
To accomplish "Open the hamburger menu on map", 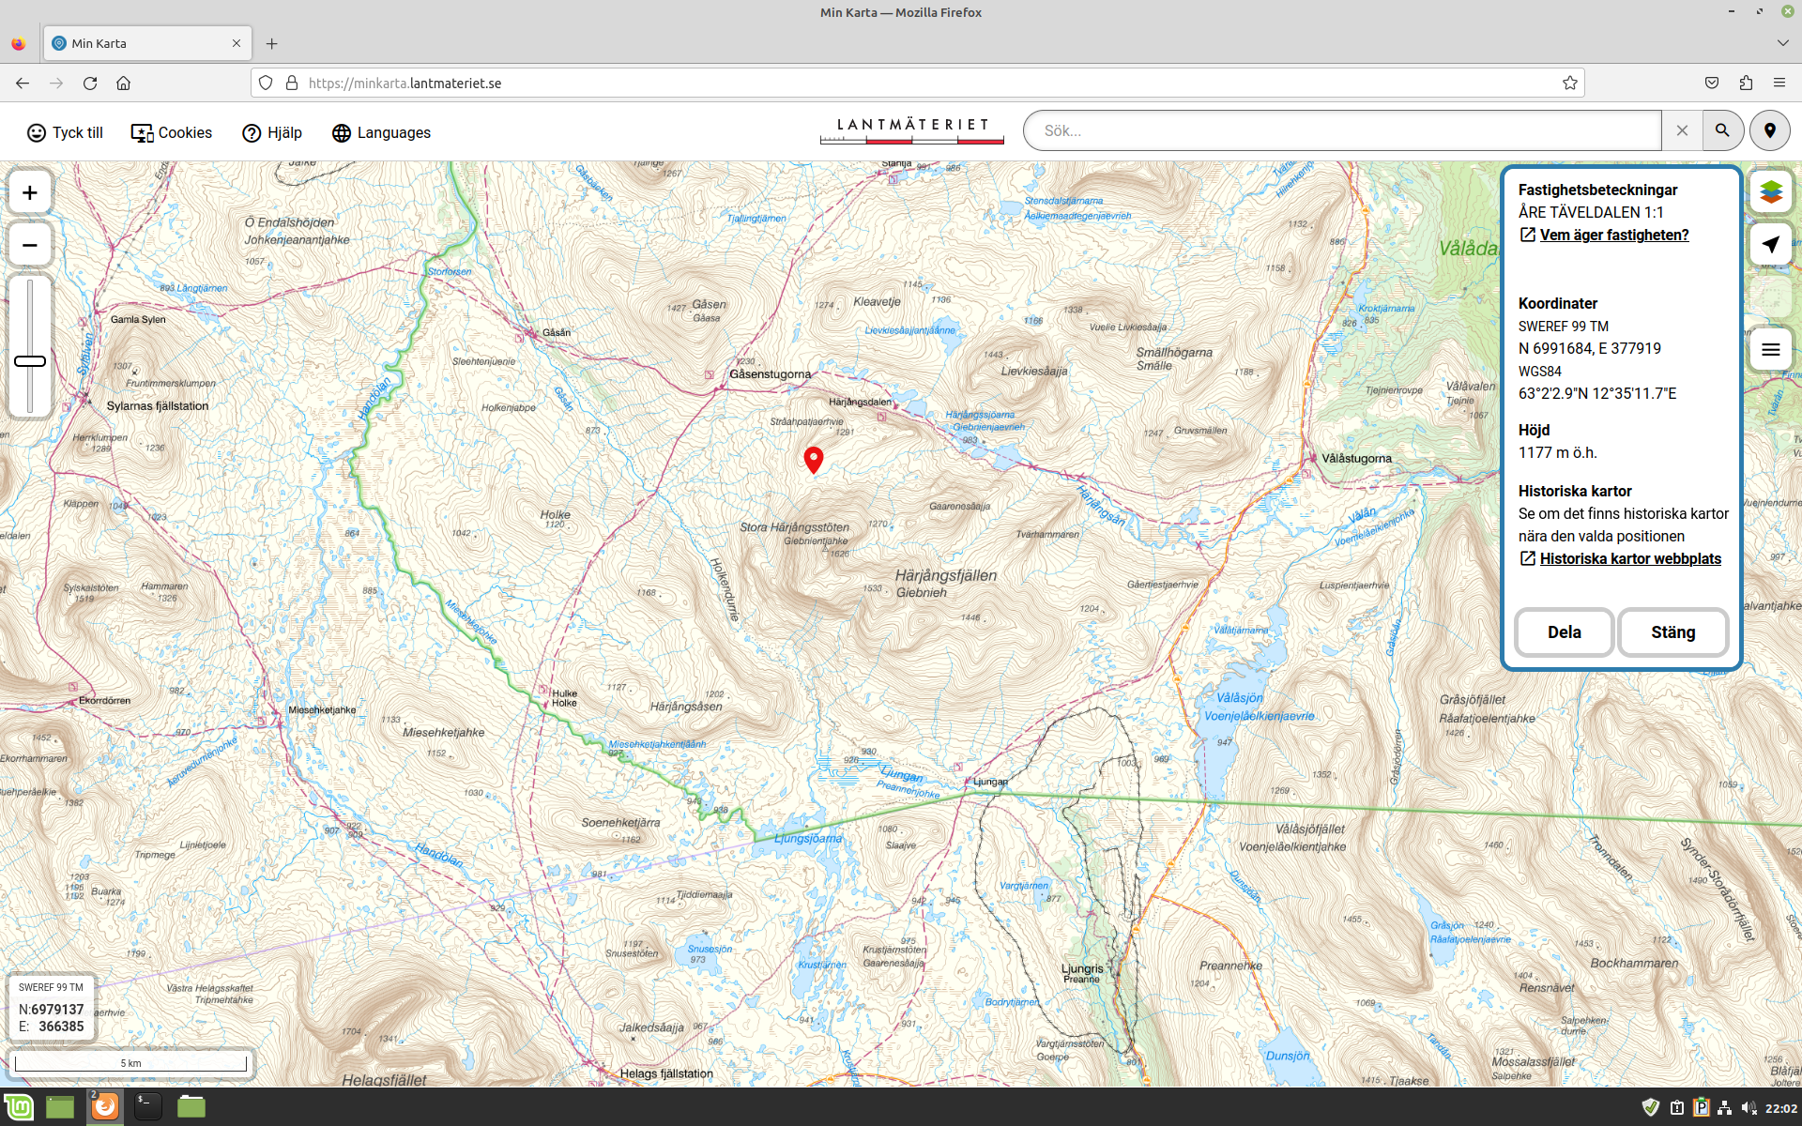I will (x=1771, y=350).
